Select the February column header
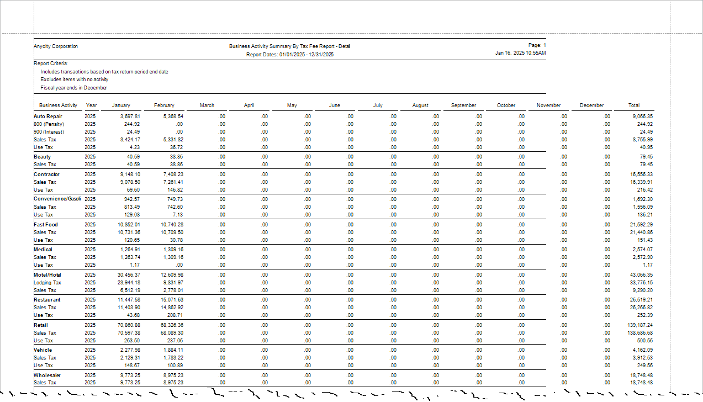The width and height of the screenshot is (703, 402). click(164, 105)
